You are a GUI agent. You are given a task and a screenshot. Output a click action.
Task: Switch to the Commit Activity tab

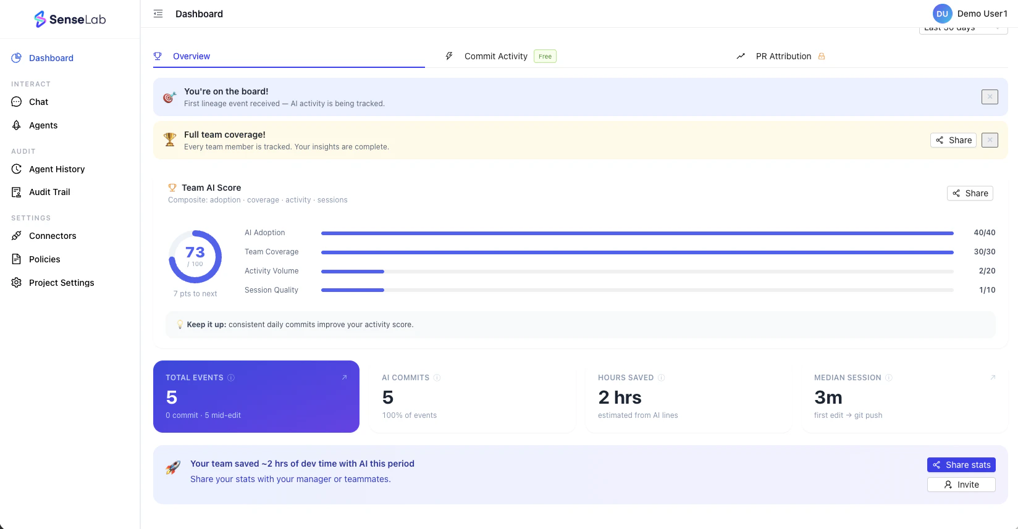tap(496, 56)
